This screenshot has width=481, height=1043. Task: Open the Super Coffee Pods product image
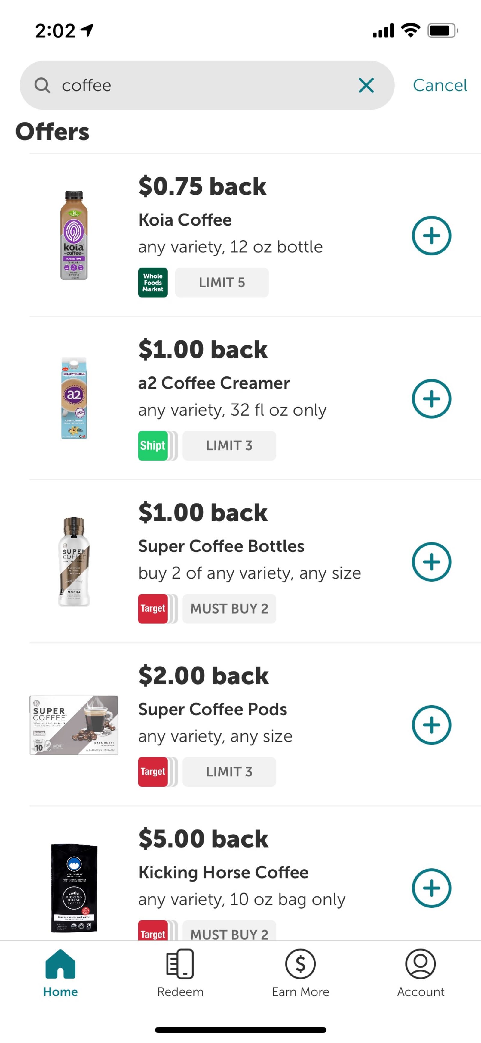pyautogui.click(x=75, y=725)
